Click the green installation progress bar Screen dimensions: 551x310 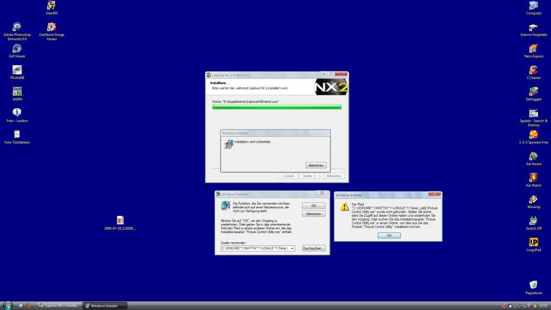(x=277, y=107)
